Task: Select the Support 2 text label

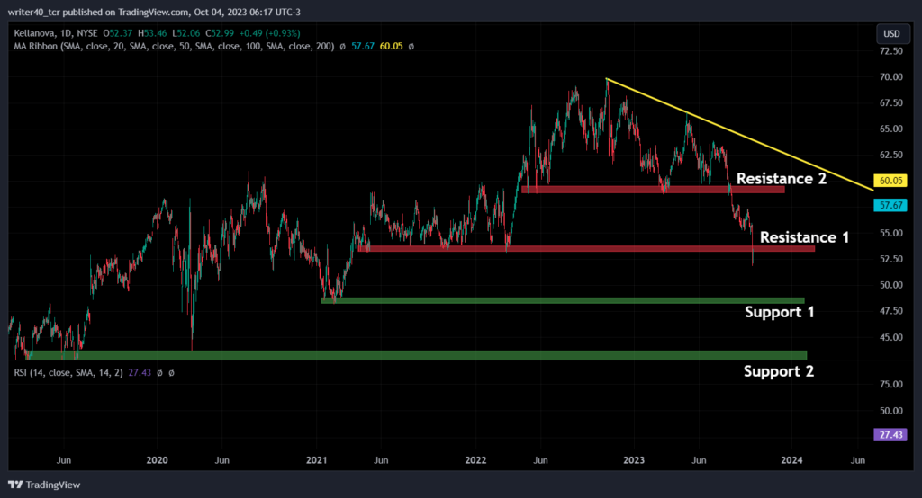Action: (x=779, y=371)
